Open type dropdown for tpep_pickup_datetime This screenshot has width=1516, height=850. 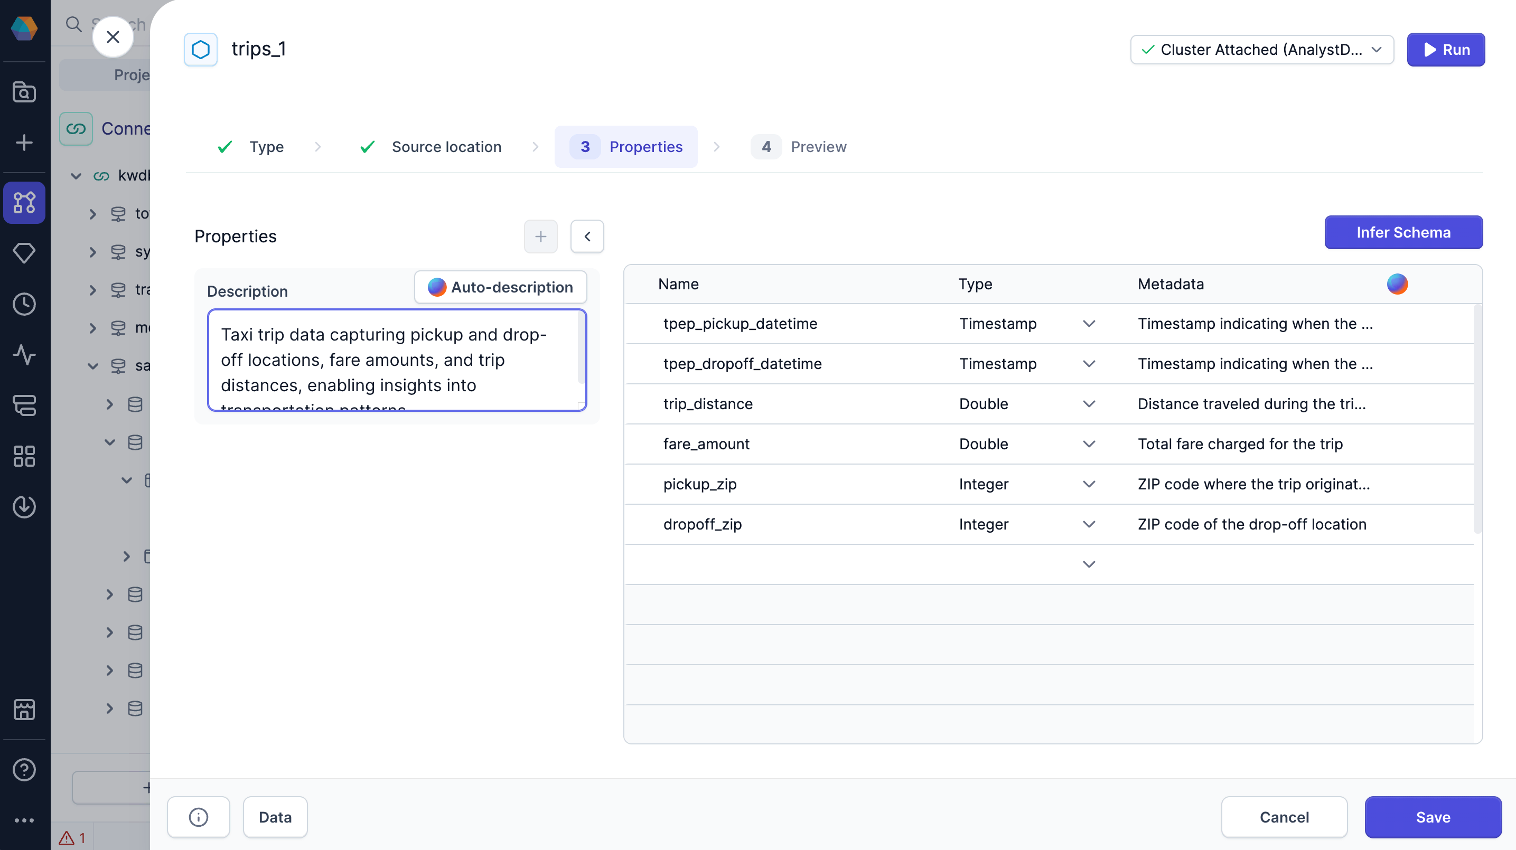click(x=1089, y=324)
